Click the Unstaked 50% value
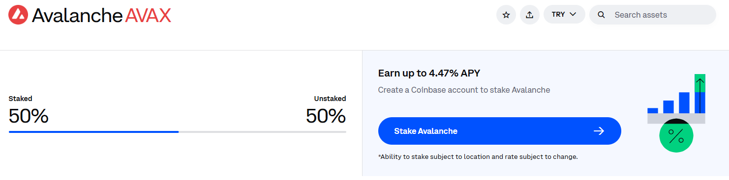 coord(326,116)
